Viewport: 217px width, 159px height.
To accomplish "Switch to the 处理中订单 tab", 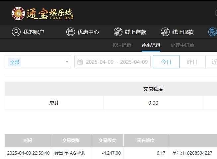I will pos(182,45).
